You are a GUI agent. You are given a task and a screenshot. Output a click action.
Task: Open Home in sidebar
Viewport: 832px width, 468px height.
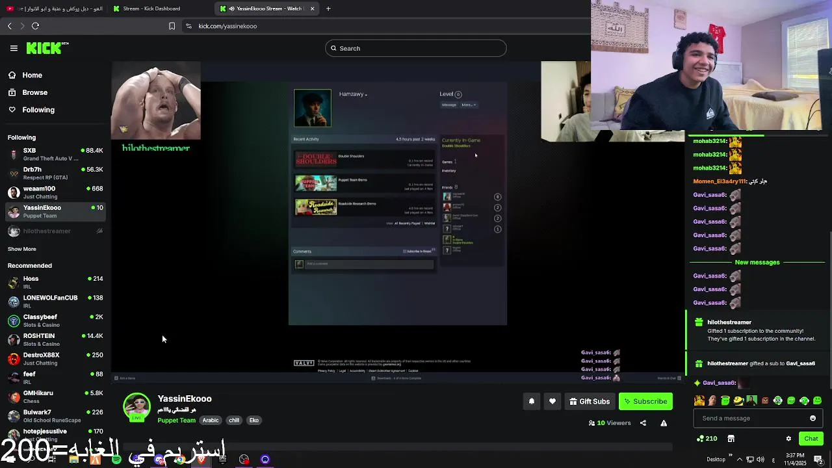point(32,75)
